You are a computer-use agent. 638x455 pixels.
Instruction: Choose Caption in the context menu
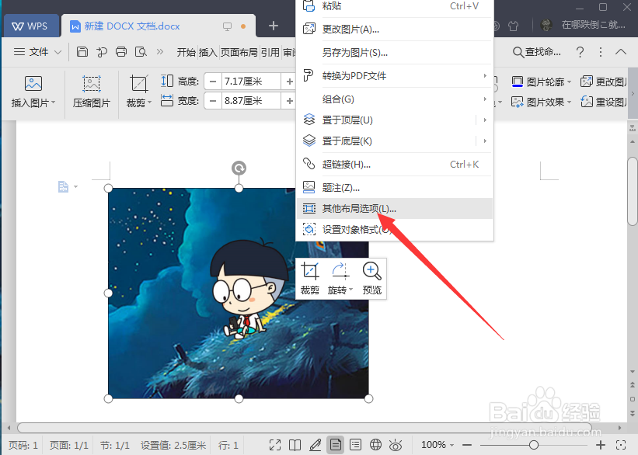click(395, 187)
